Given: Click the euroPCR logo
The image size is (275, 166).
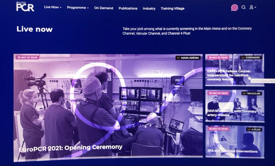Looking at the screenshot, I should click(x=25, y=6).
